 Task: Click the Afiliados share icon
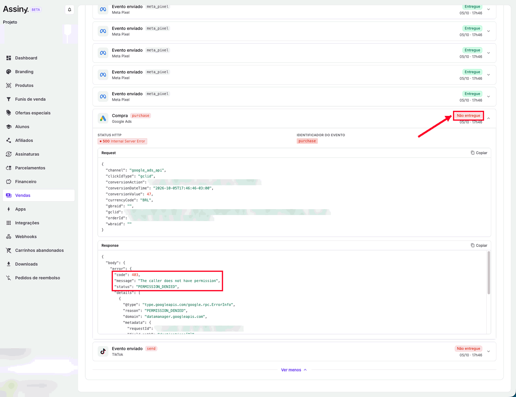[9, 140]
